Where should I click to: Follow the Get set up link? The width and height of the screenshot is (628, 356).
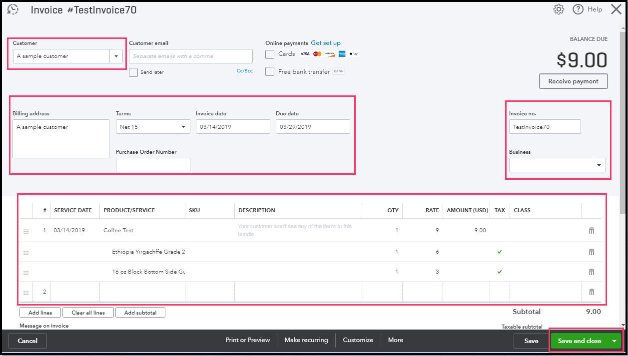point(326,43)
